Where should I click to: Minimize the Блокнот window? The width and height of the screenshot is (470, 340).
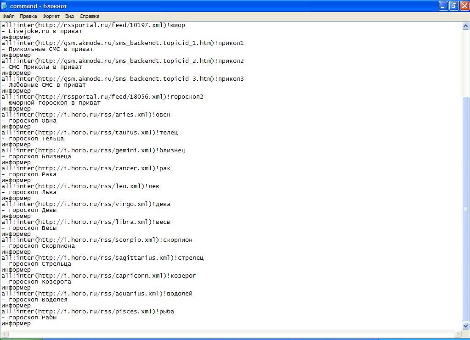click(443, 6)
